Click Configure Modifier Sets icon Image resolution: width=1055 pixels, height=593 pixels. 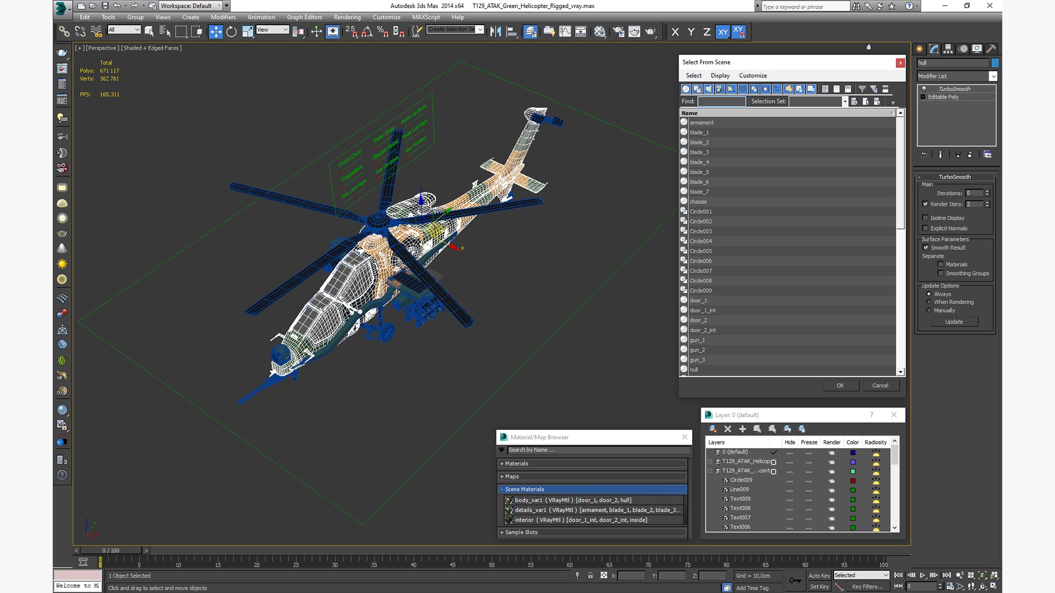click(987, 155)
